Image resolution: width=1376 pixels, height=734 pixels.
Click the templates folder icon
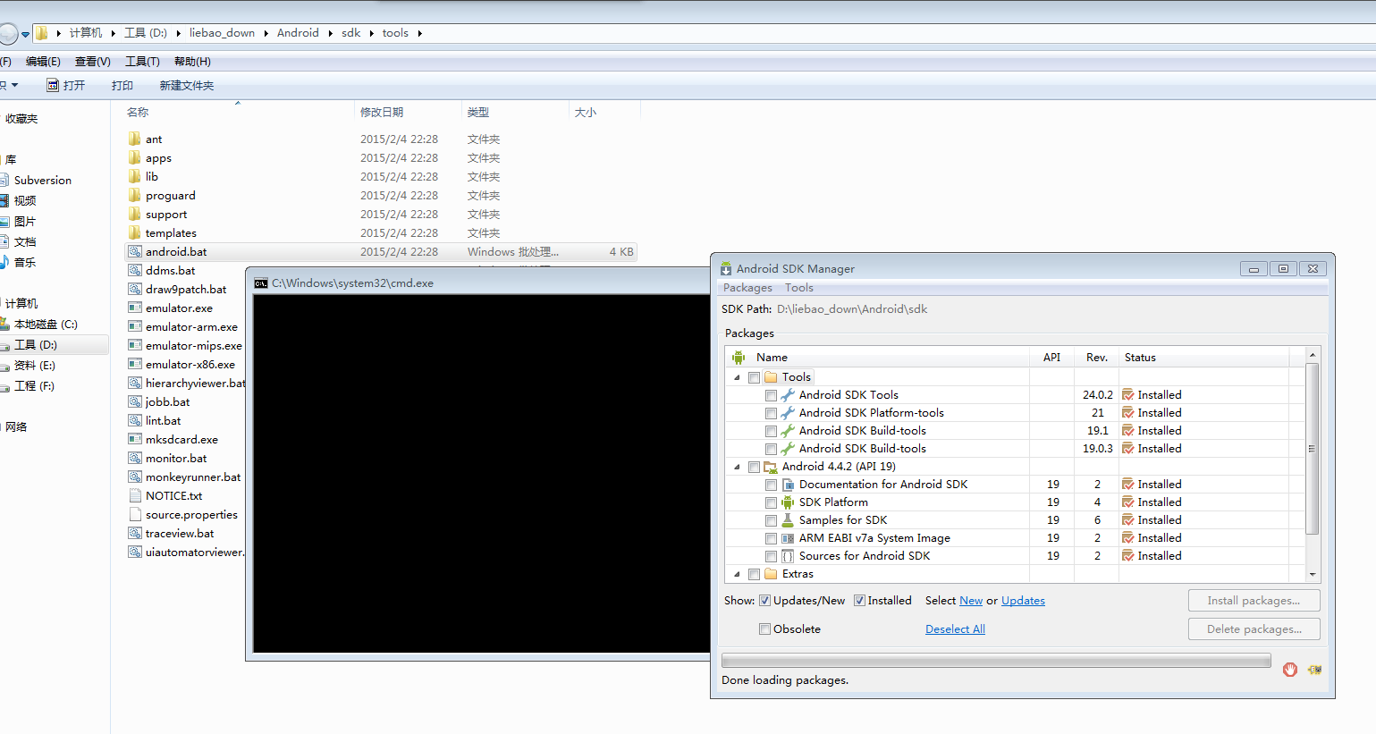[135, 232]
